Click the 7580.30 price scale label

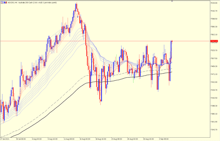(214, 27)
